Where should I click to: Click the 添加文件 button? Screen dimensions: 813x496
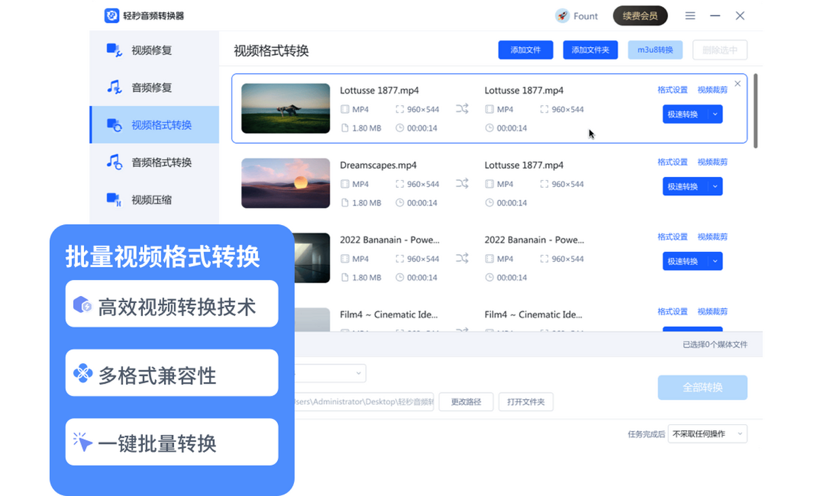pyautogui.click(x=525, y=50)
